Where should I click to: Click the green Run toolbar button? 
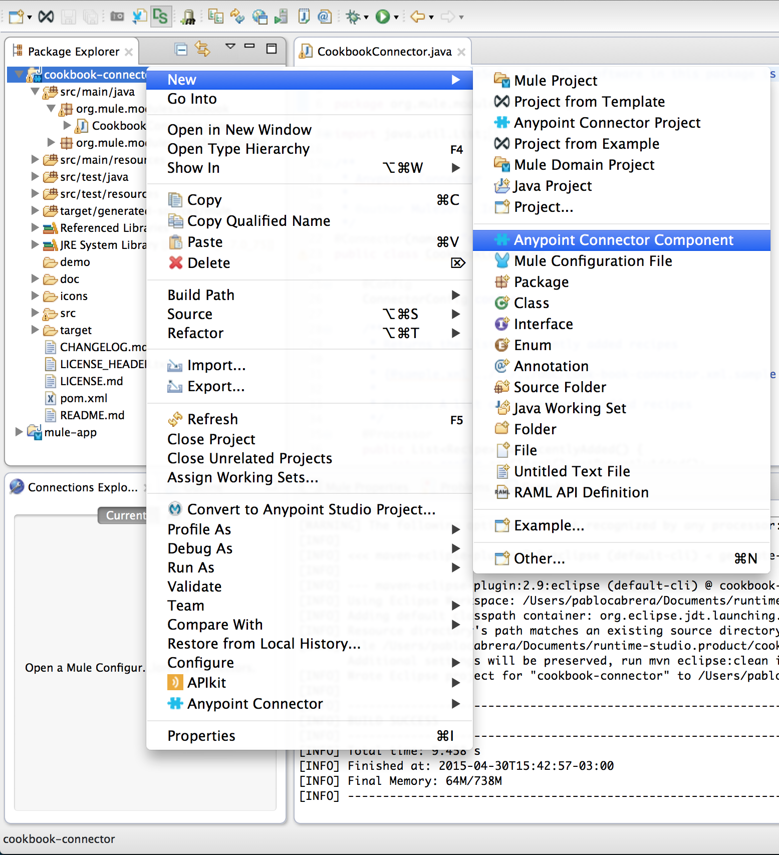383,17
